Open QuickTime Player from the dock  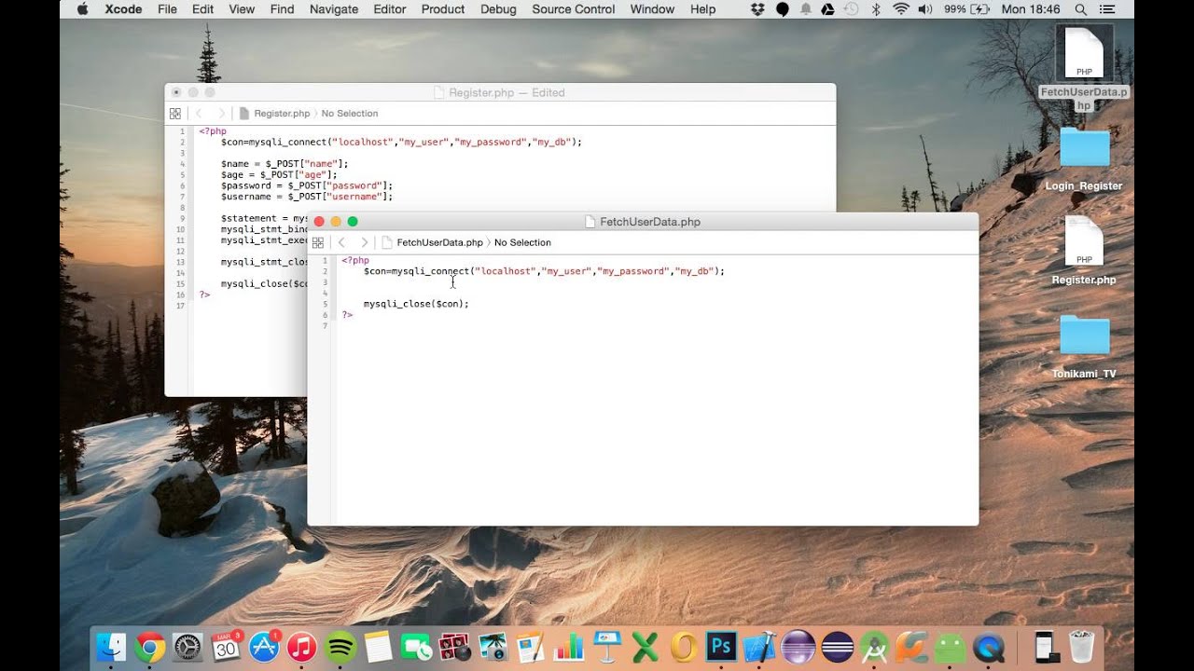(988, 646)
